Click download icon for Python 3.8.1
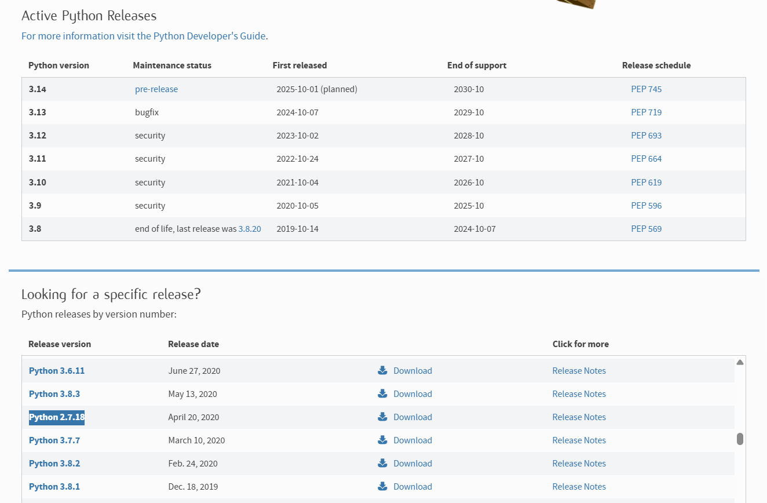The image size is (767, 503). (382, 486)
